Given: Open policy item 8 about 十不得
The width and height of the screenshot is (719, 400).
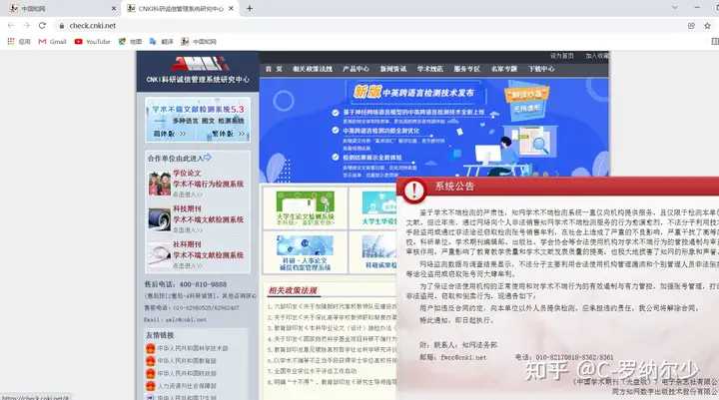Looking at the screenshot, I should (332, 382).
